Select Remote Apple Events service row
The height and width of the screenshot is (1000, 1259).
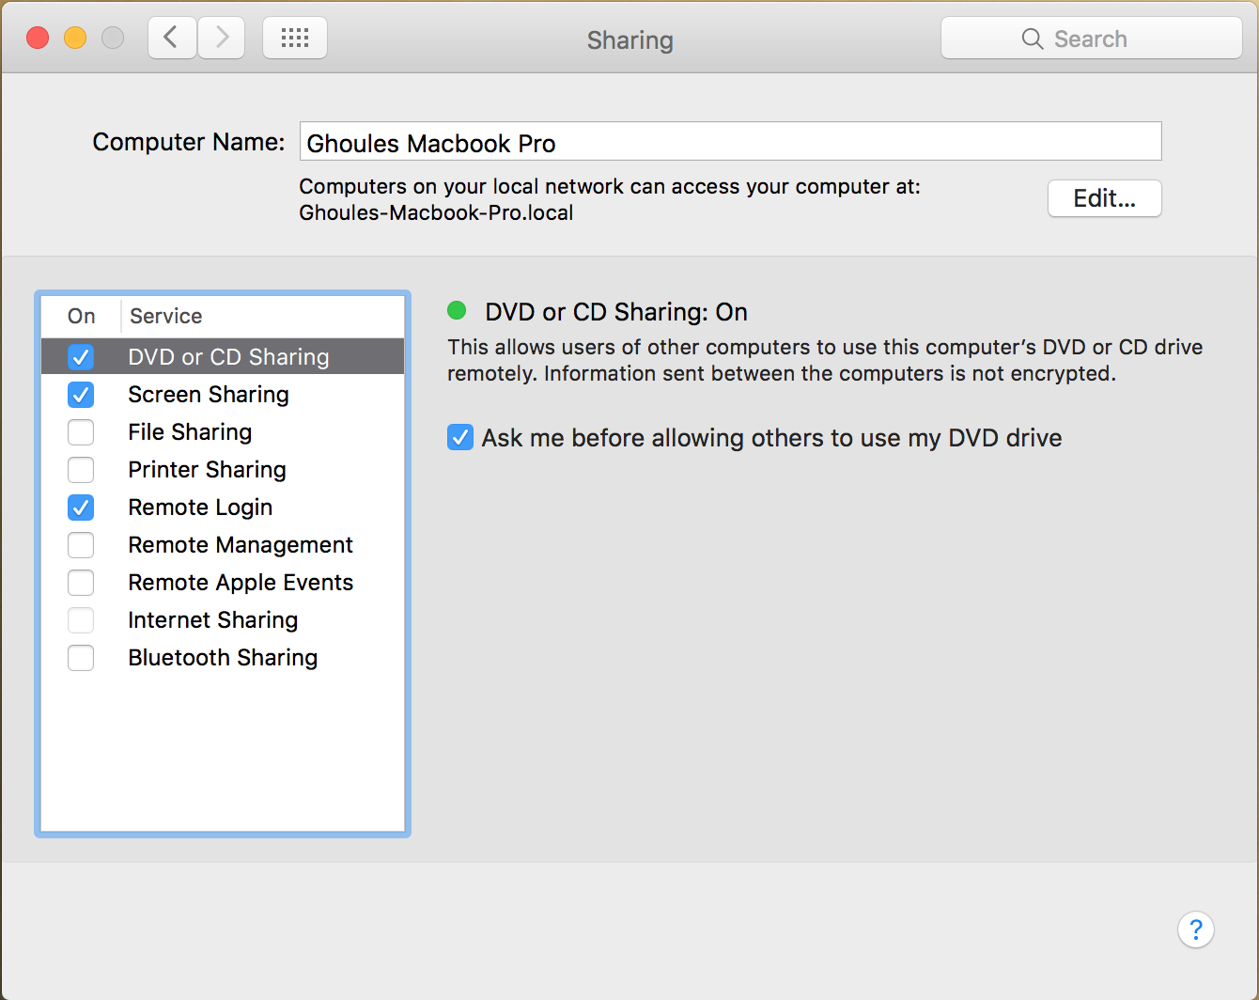pos(241,583)
